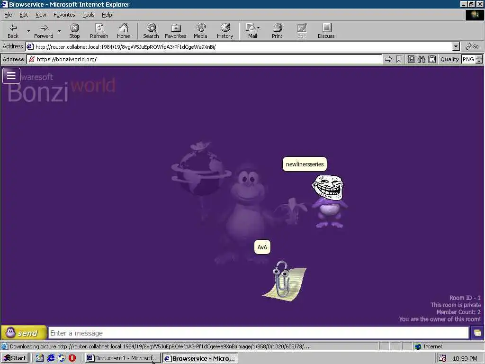
Task: Launch Opera from quick launch
Action: tap(72, 358)
